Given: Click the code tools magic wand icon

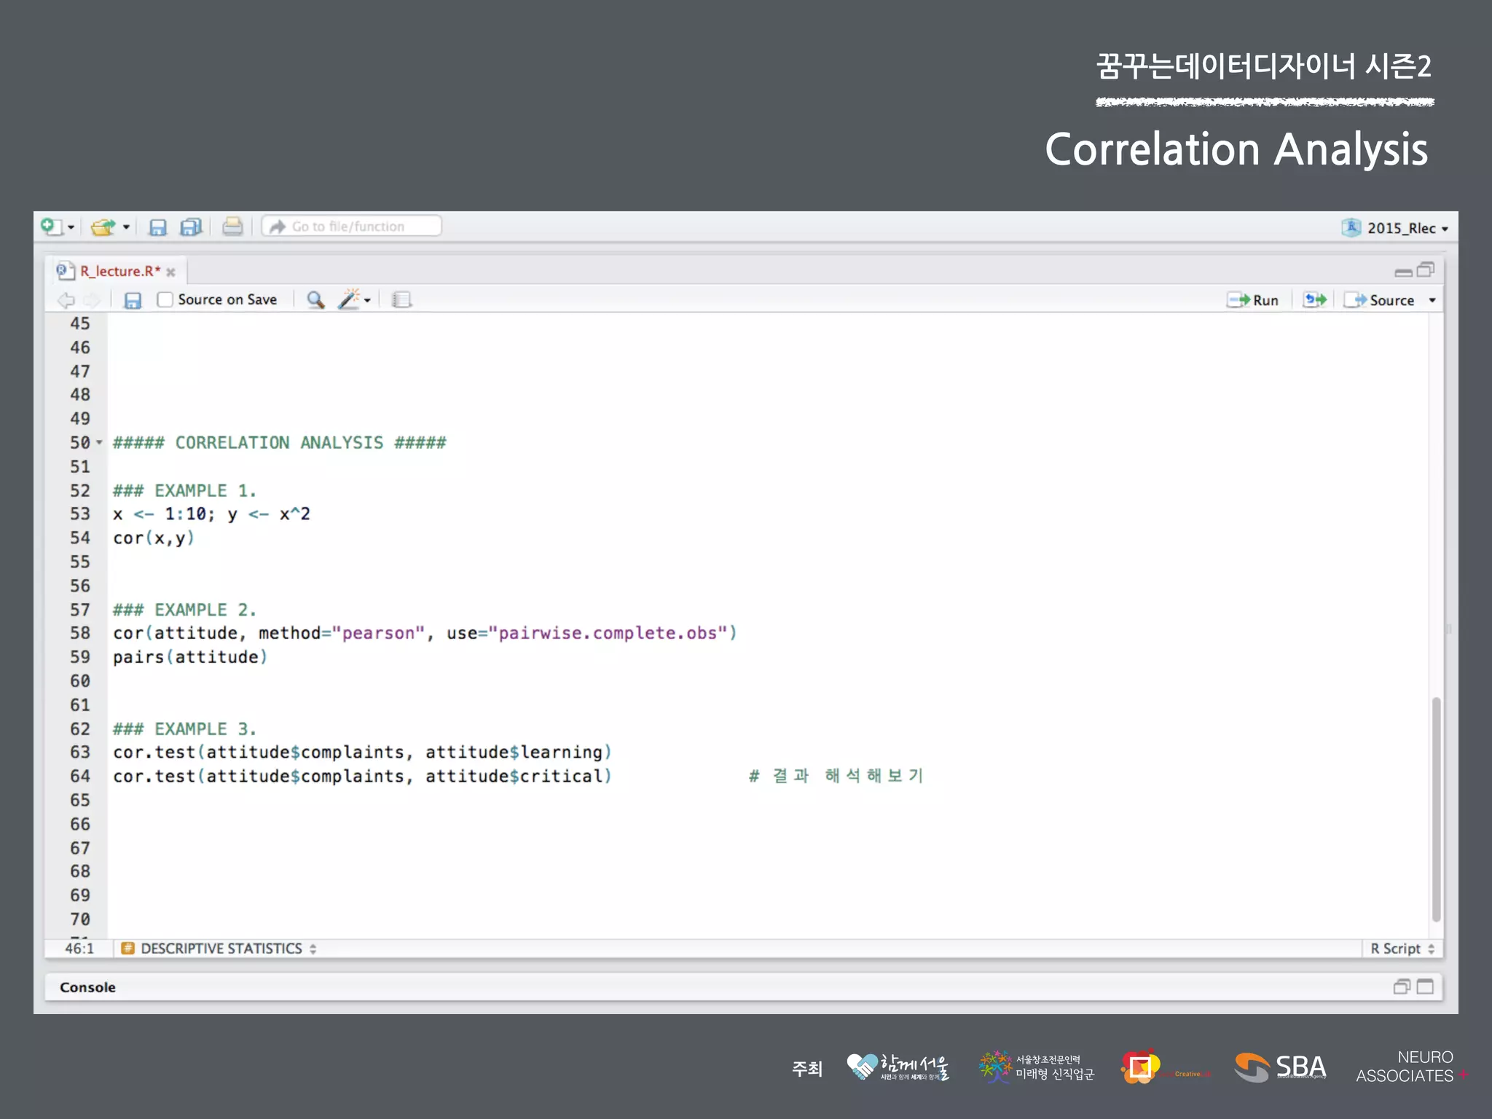Looking at the screenshot, I should tap(350, 299).
